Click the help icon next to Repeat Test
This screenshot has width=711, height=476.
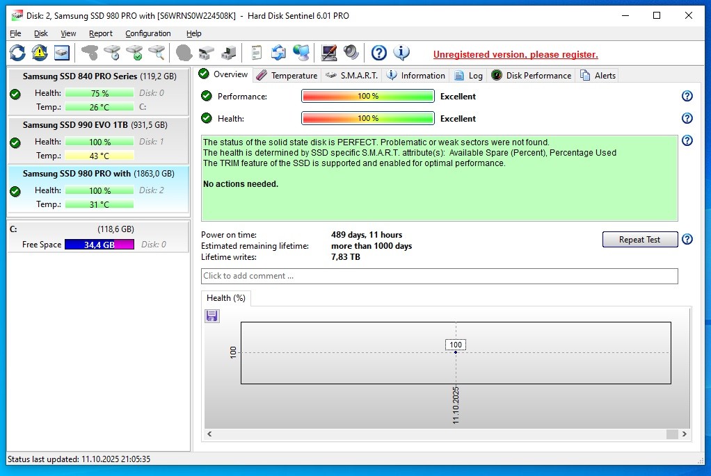[687, 240]
